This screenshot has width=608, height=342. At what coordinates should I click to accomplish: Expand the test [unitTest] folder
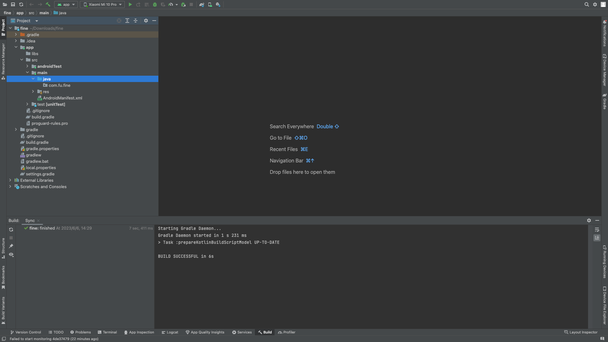coord(27,104)
